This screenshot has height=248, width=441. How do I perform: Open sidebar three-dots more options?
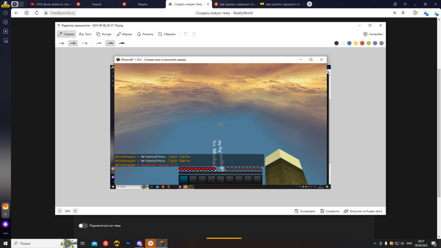pos(5,233)
